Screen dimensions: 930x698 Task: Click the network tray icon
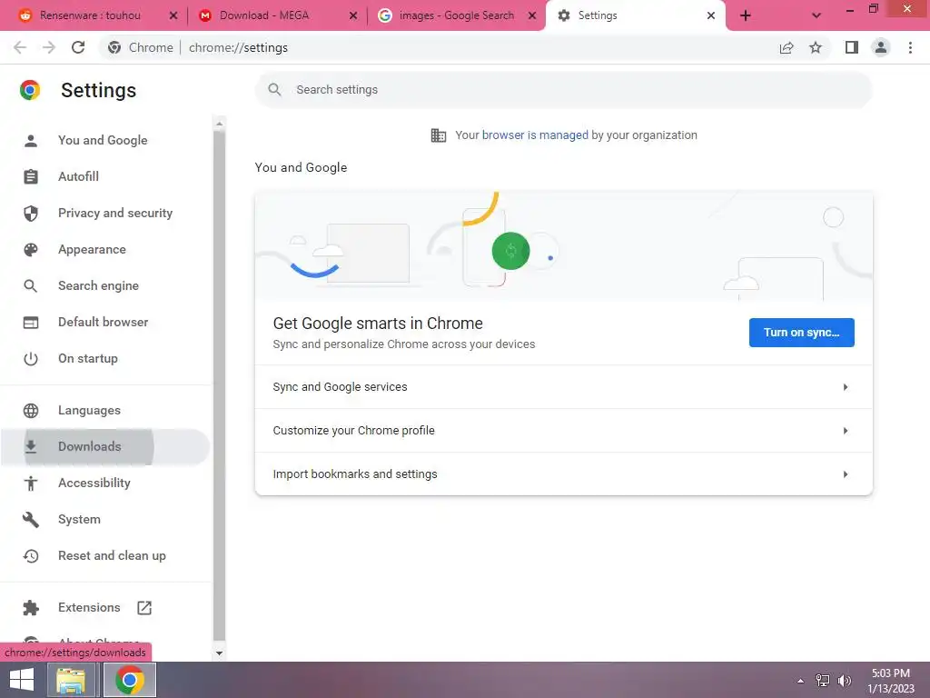point(823,681)
